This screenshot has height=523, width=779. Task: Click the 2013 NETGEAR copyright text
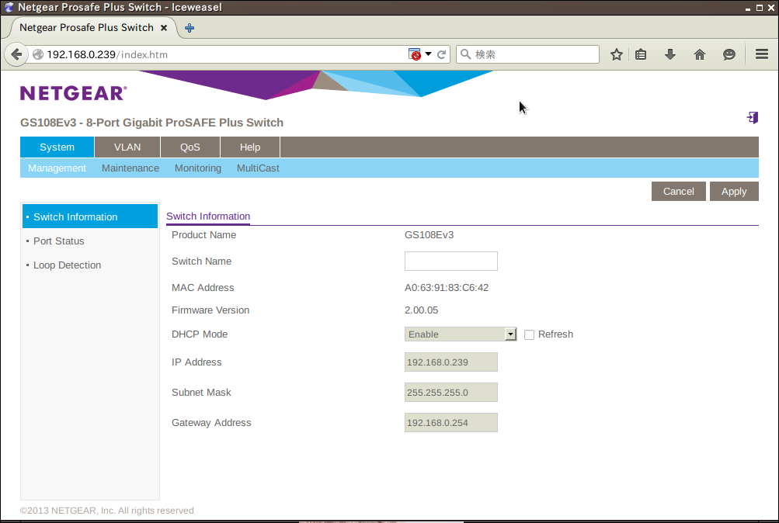[107, 511]
